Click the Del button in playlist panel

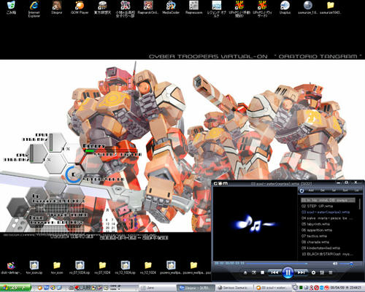click(323, 191)
